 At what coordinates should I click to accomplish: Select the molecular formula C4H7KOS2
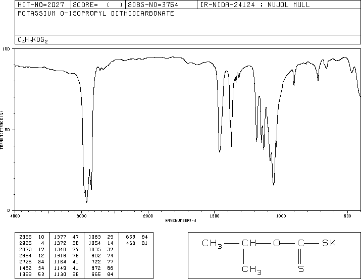click(33, 40)
